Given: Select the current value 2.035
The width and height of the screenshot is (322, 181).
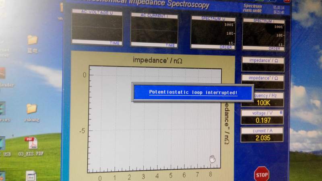Looking at the screenshot, I should coord(263,138).
